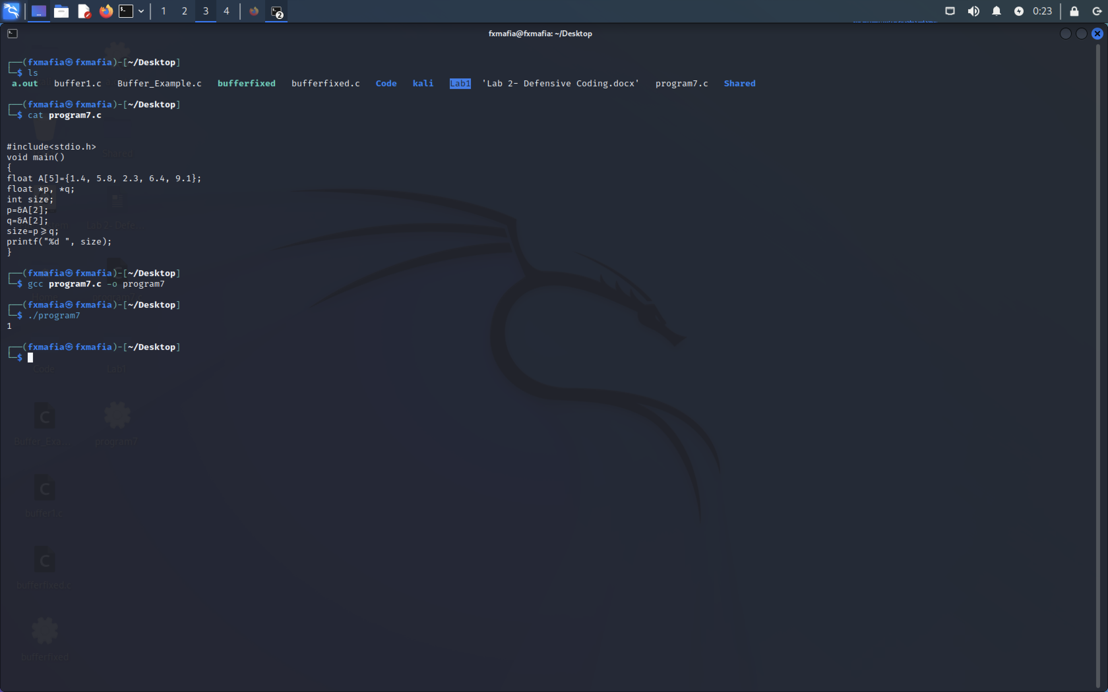Click 'bufferfixed' executable in ls output
Image resolution: width=1108 pixels, height=692 pixels.
246,83
